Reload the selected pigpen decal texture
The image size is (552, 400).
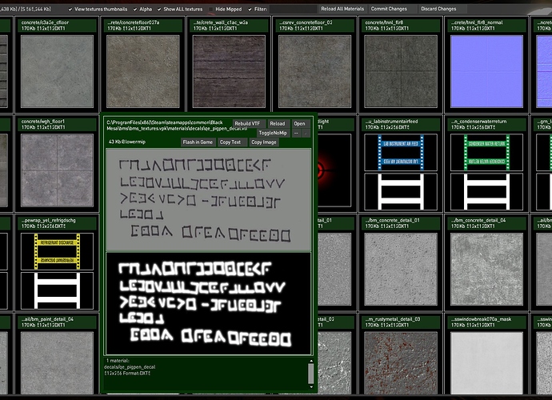coord(277,124)
